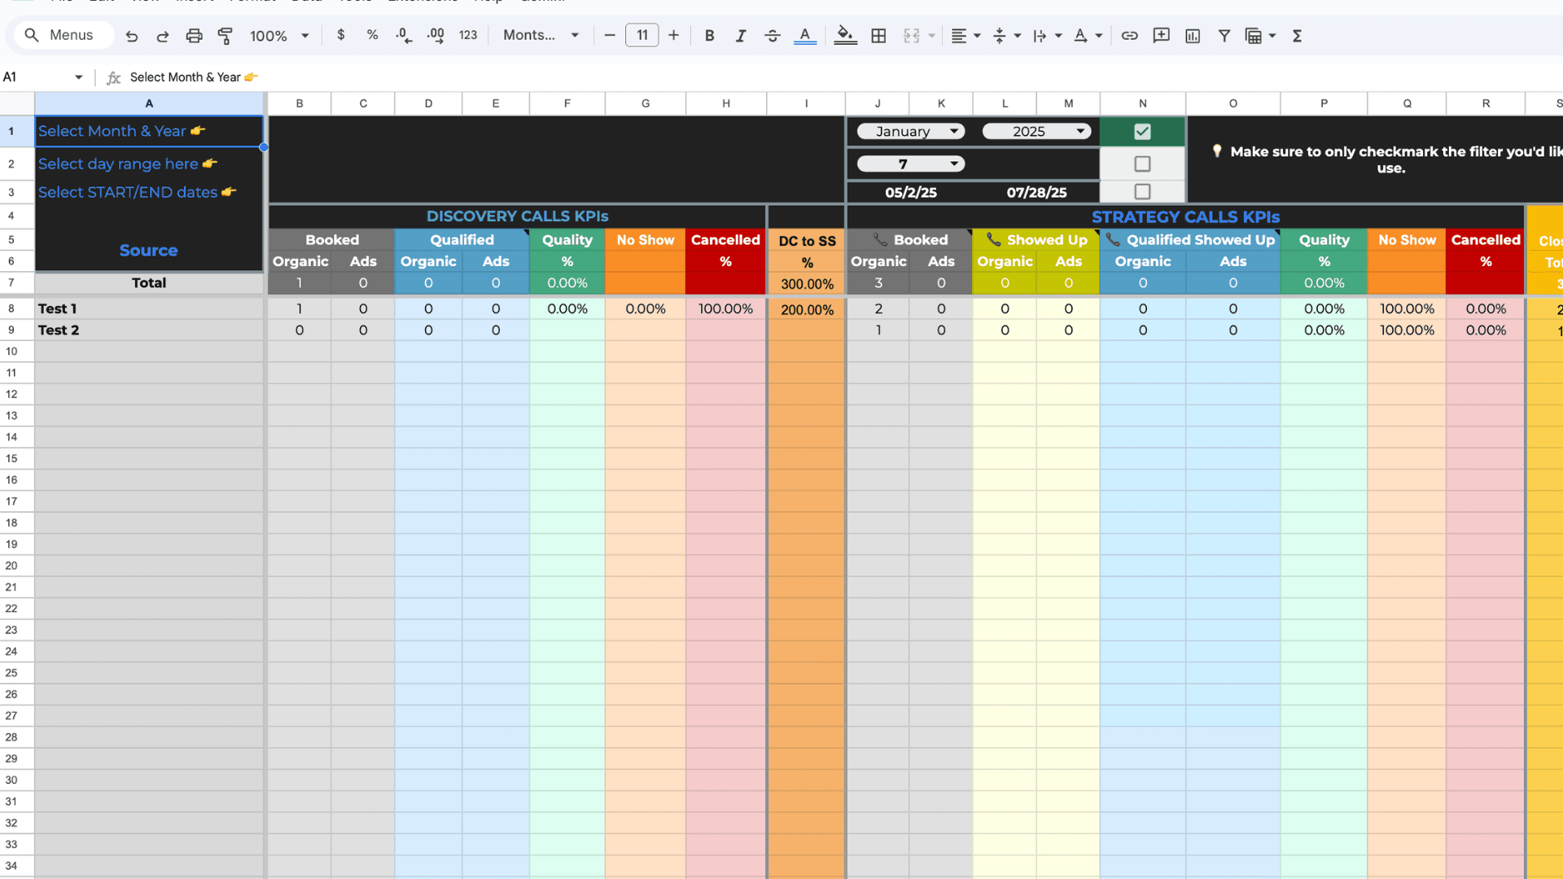Enable the bottom date-range filter checkbox
This screenshot has width=1563, height=879.
coord(1142,192)
